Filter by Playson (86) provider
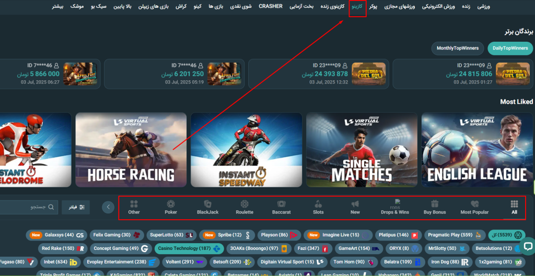 (279, 235)
